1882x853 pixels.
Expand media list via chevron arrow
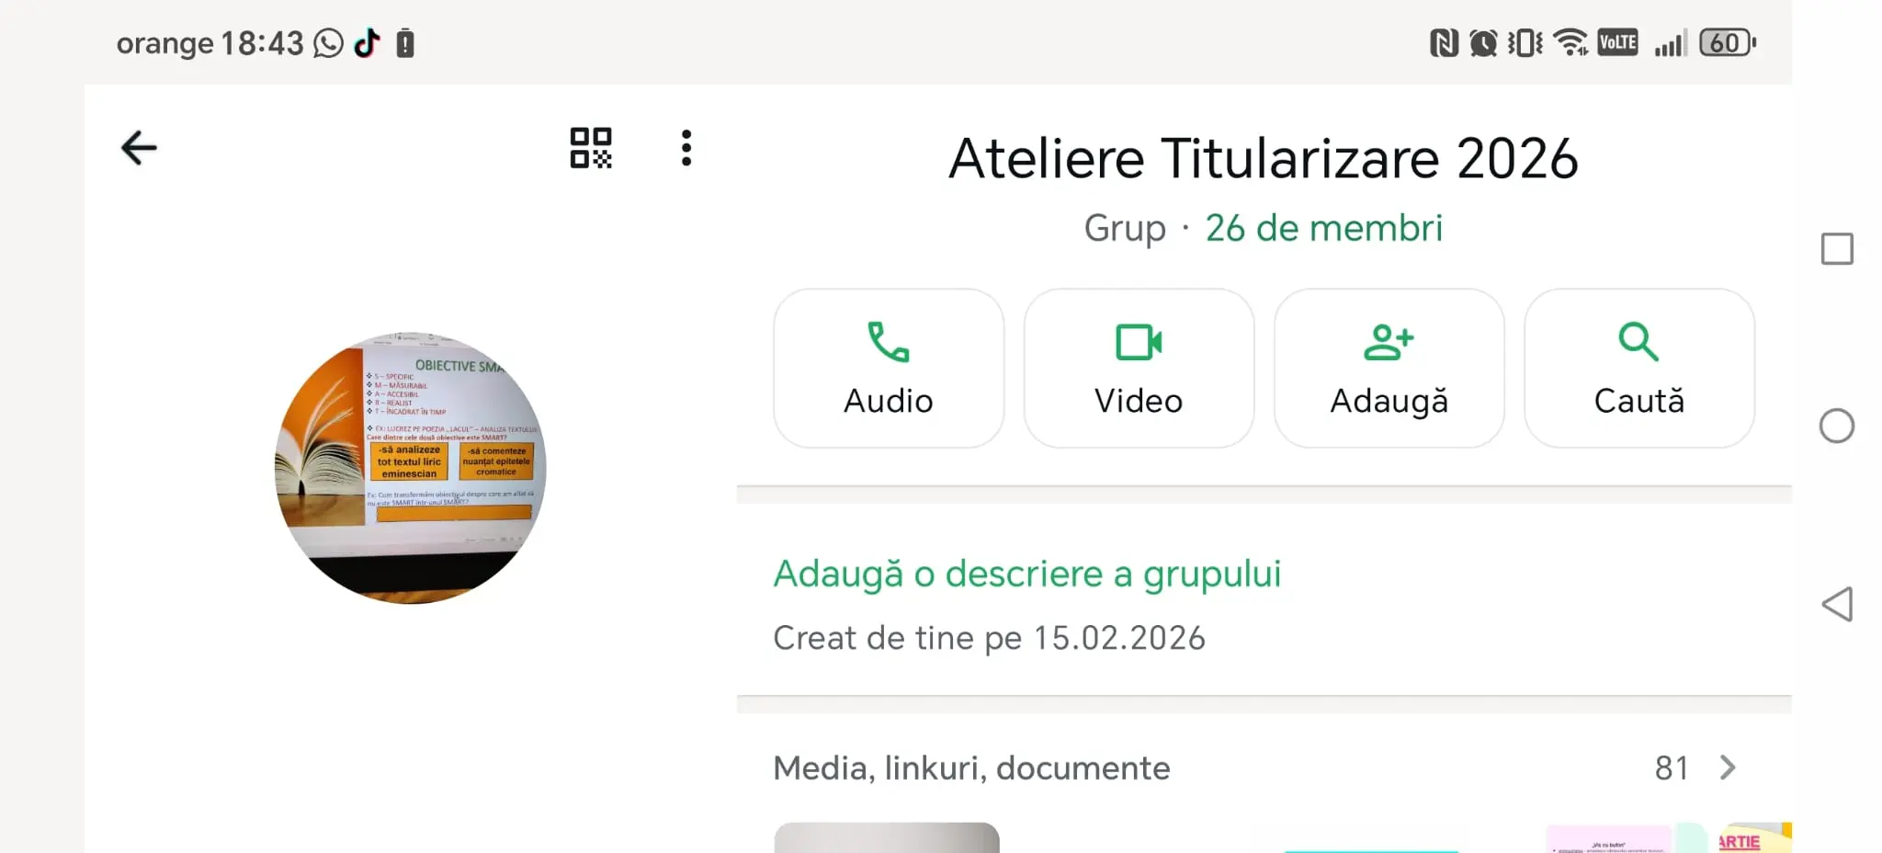click(1727, 768)
